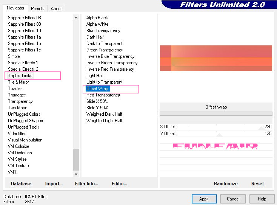Select Teph's Tricks filter category
277x205 pixels.
20,76
